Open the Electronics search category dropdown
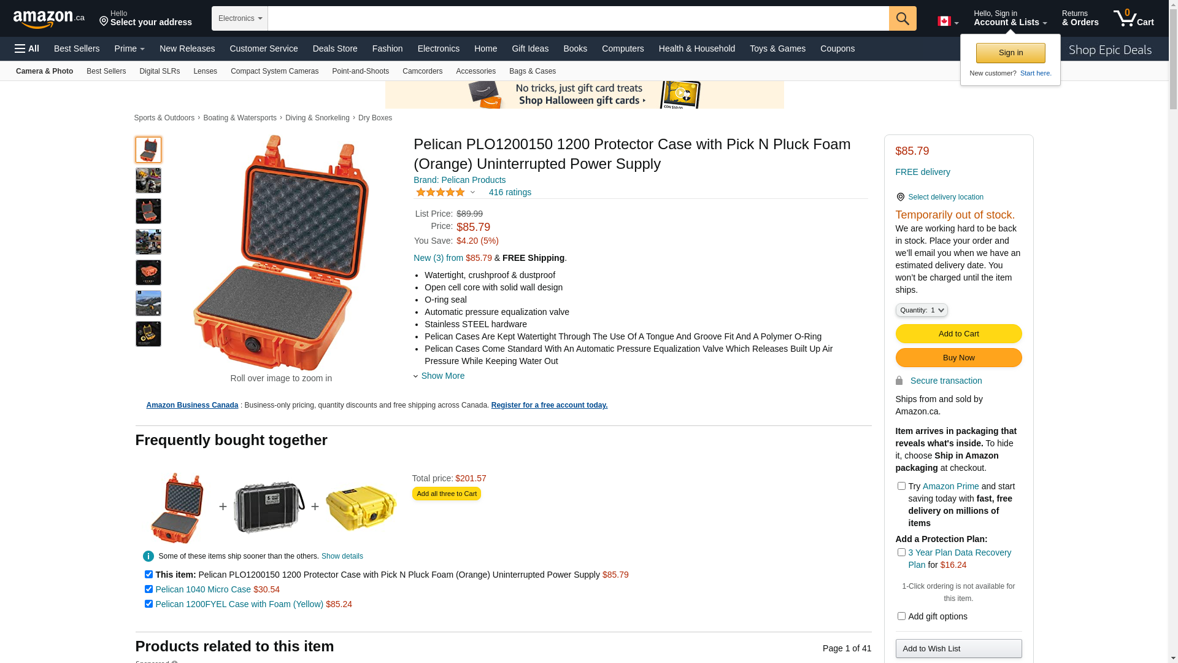This screenshot has width=1178, height=663. pos(240,18)
